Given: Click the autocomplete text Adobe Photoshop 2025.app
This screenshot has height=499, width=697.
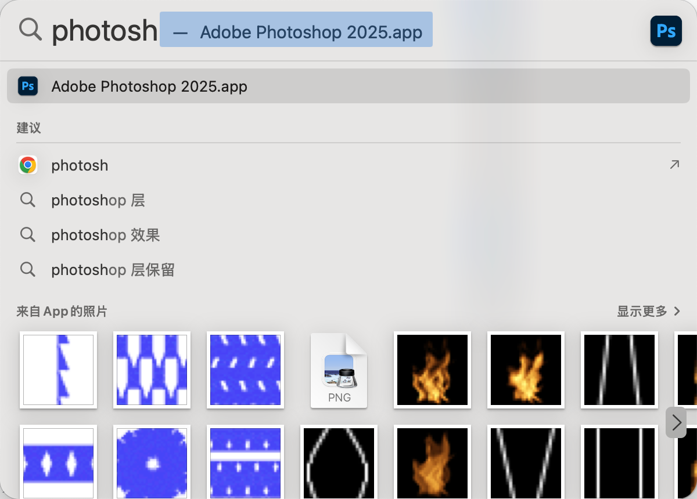Looking at the screenshot, I should coord(311,32).
